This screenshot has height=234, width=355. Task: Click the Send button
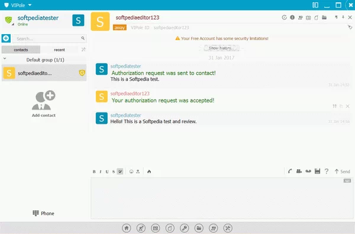click(343, 172)
